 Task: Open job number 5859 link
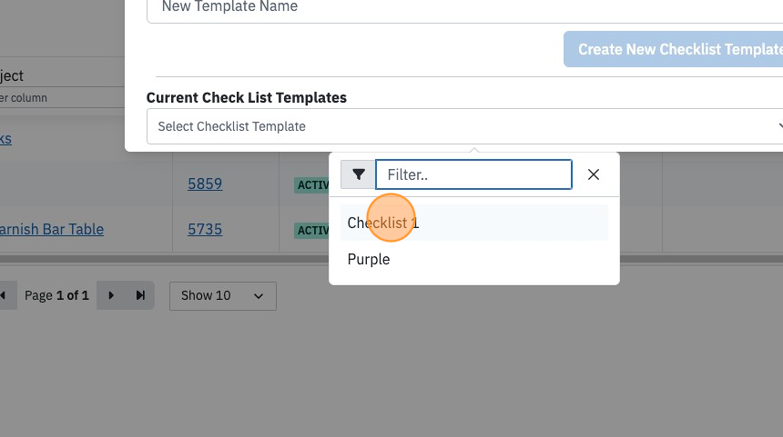(205, 184)
